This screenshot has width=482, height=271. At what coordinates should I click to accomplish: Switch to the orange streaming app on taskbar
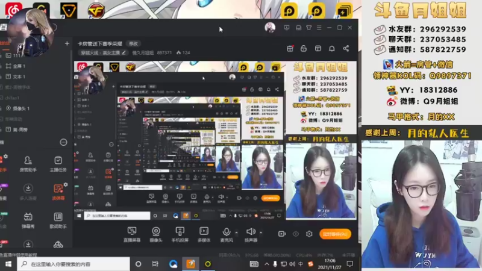tap(190, 264)
